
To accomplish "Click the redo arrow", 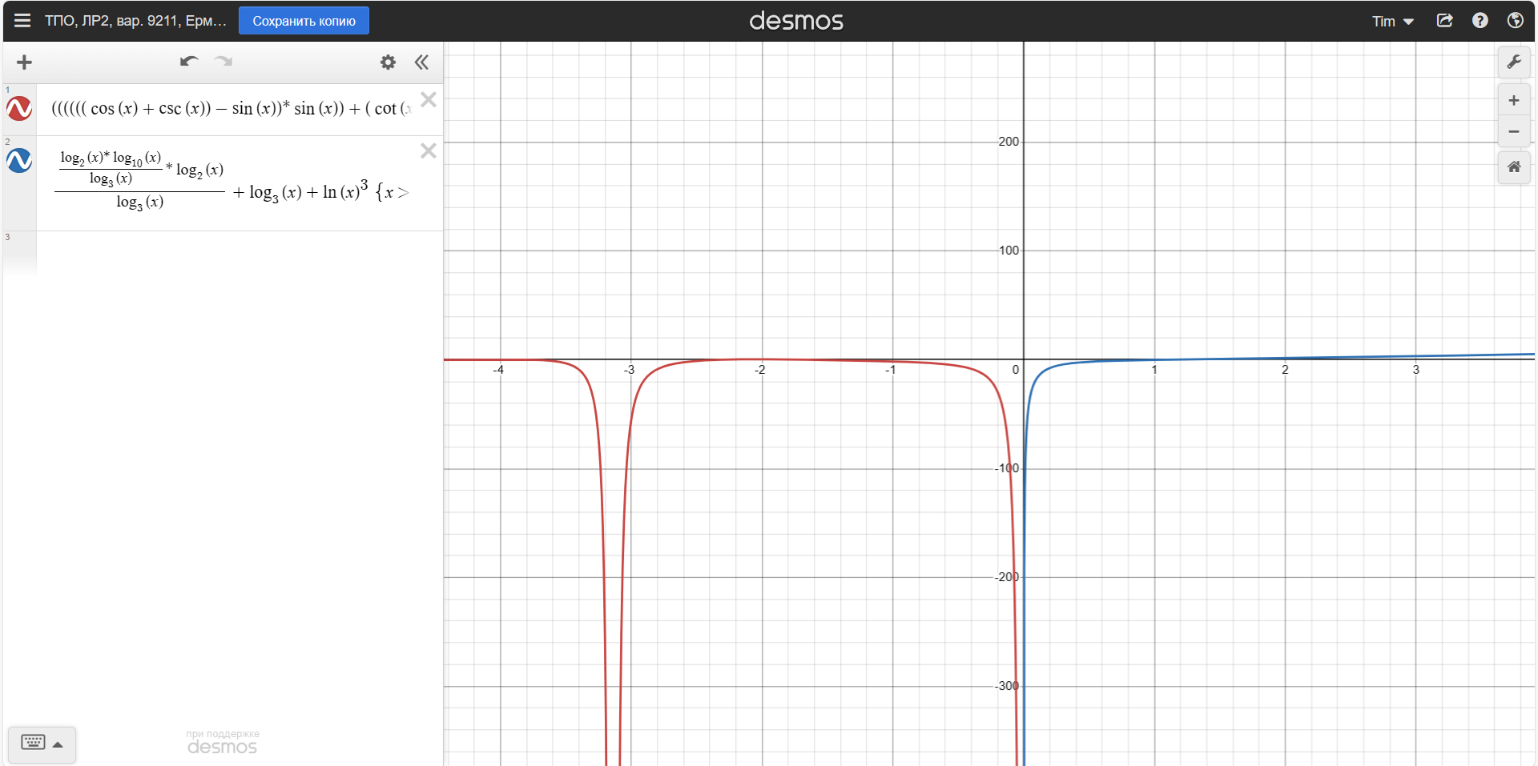I will pyautogui.click(x=223, y=62).
